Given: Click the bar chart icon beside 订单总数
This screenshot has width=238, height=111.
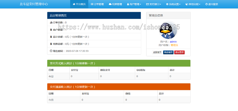Looking at the screenshot, I should 51,23.
